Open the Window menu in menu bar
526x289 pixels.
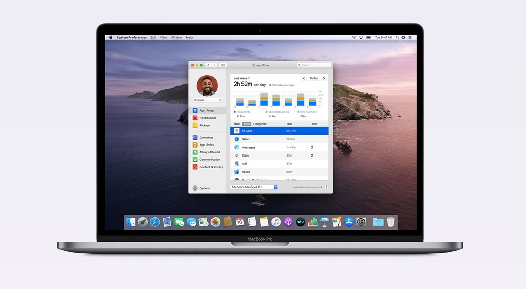pyautogui.click(x=176, y=38)
